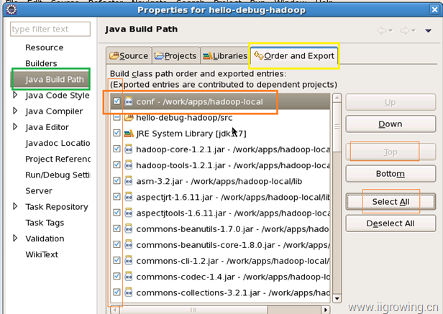Uncheck the commons-codec-1.4.jar checkbox
This screenshot has height=314, width=443.
click(117, 276)
